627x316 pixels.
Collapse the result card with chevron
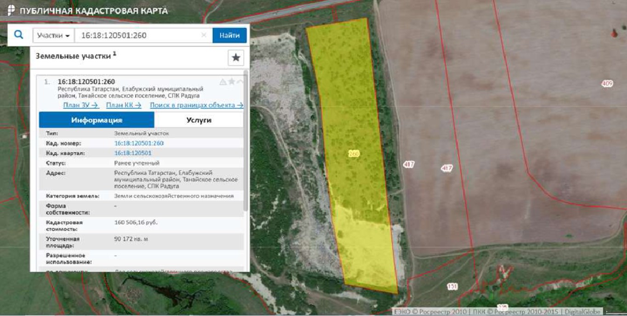[240, 82]
